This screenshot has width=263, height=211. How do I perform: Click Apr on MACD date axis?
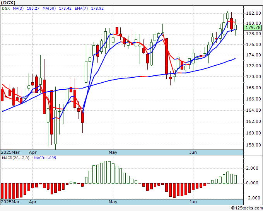(x=33, y=202)
